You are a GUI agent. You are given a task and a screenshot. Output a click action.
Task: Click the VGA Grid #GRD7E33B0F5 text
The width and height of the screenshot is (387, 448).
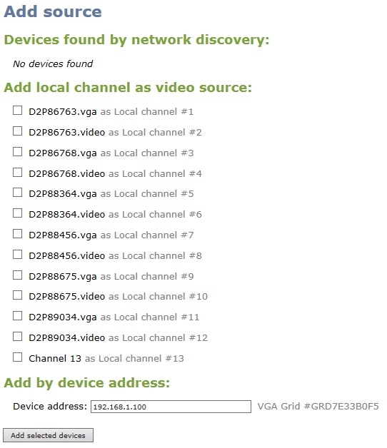click(318, 407)
